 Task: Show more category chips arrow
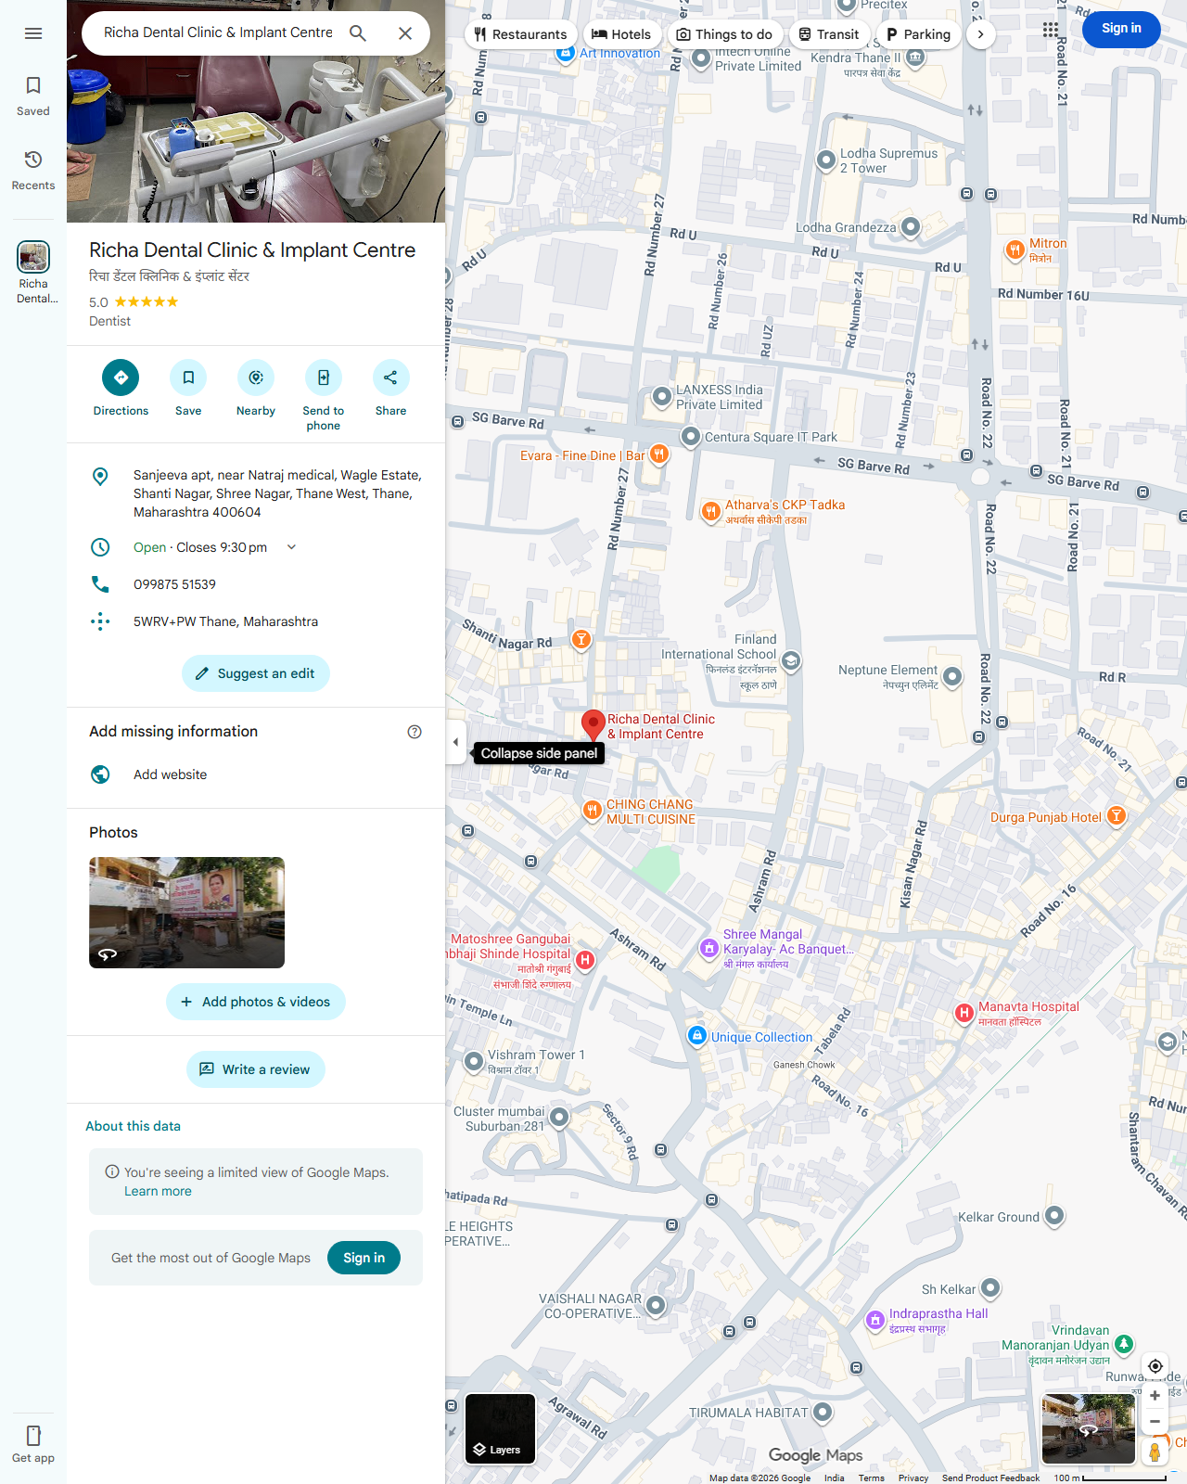[x=980, y=34]
